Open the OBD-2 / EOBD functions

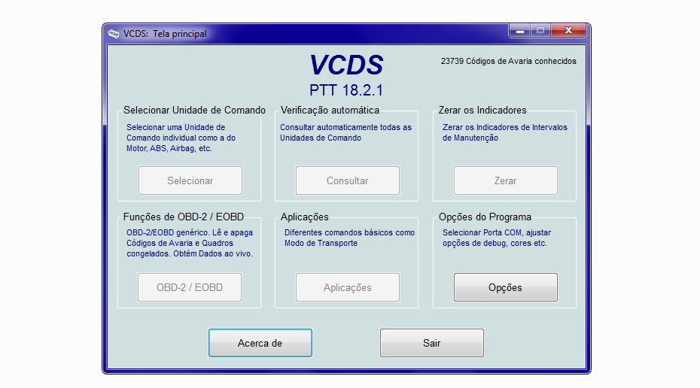[189, 287]
